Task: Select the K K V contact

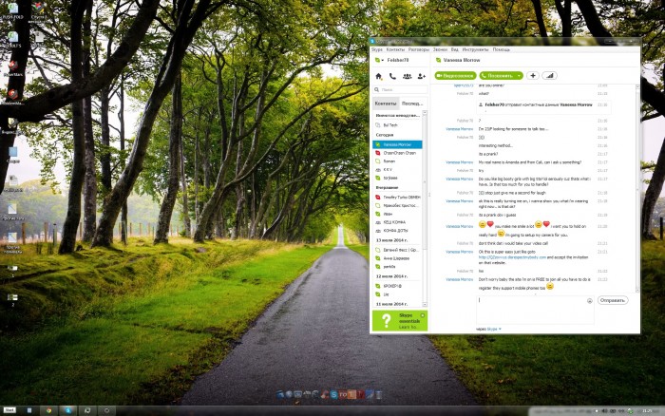Action: pyautogui.click(x=397, y=170)
